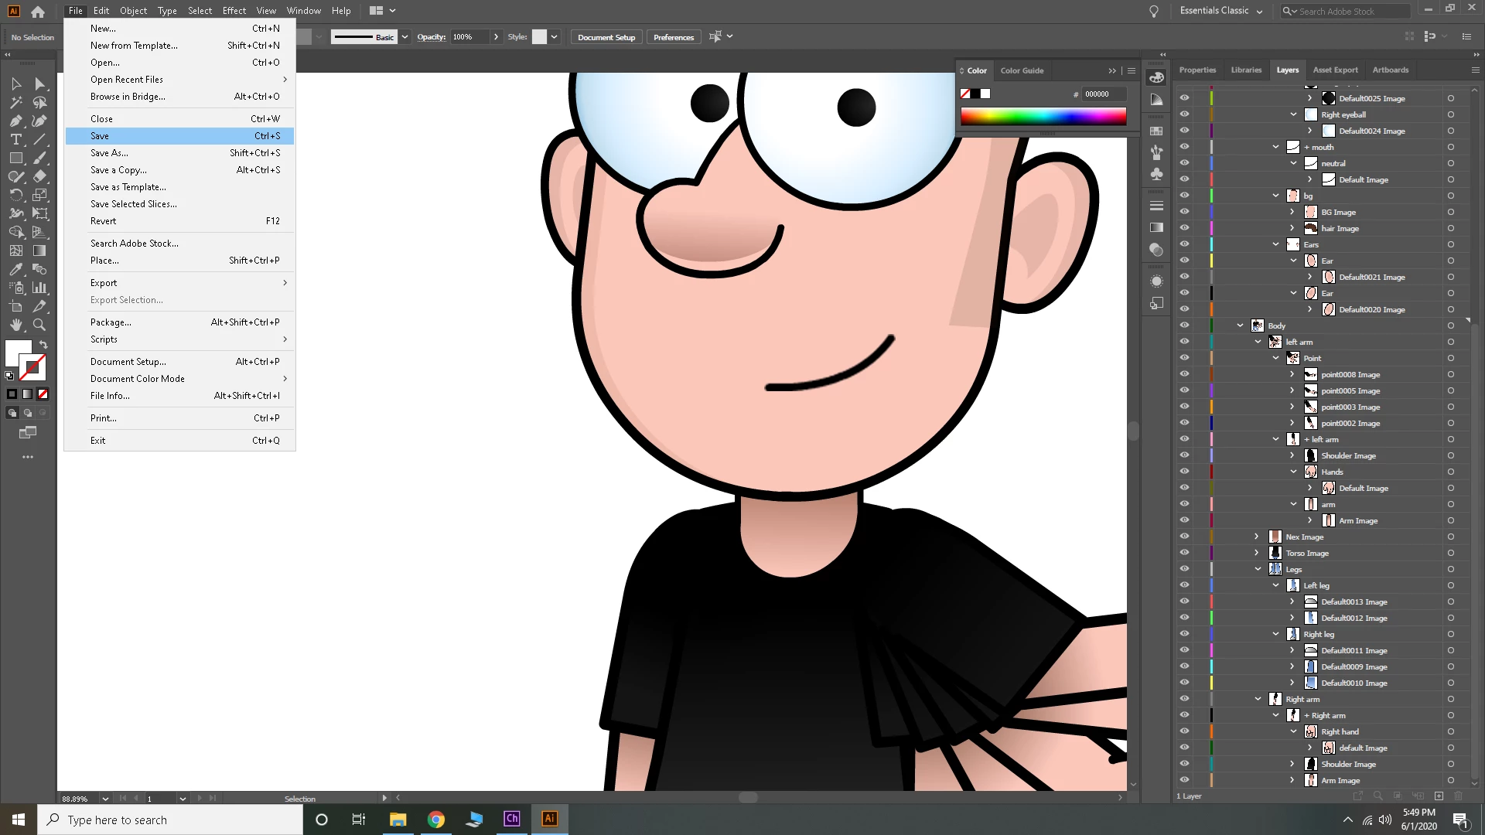
Task: Click the color spectrum bar
Action: pyautogui.click(x=1043, y=117)
